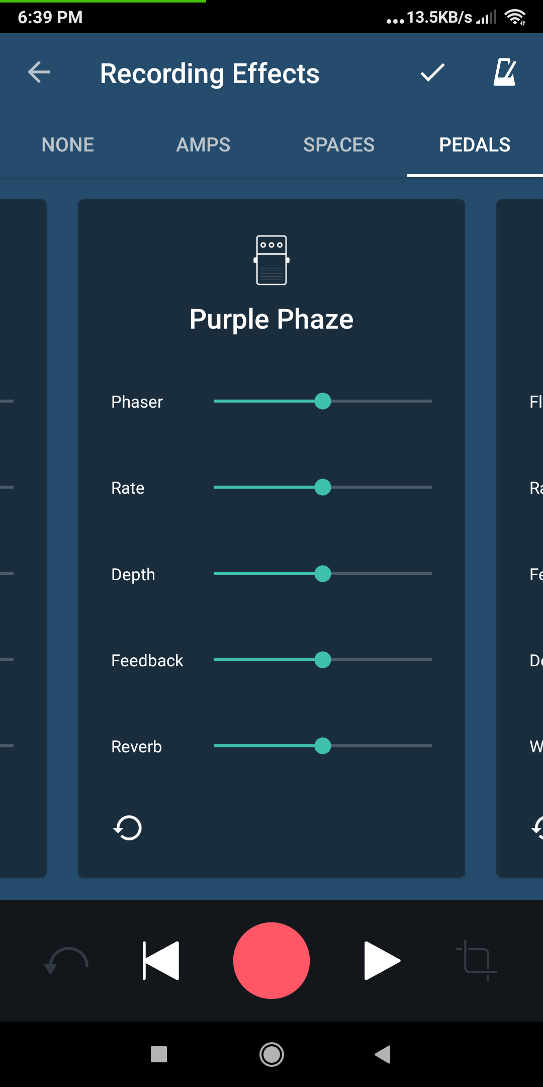
Task: Set the Rate slider handle
Action: (x=323, y=487)
